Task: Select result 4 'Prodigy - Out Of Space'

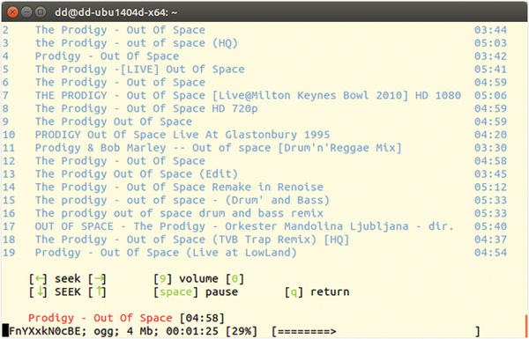Action: [107, 56]
